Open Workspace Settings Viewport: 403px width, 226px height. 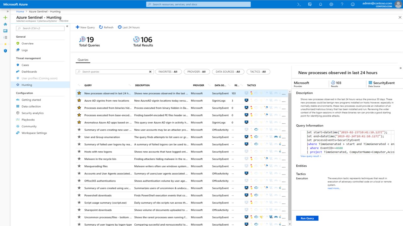click(x=34, y=133)
